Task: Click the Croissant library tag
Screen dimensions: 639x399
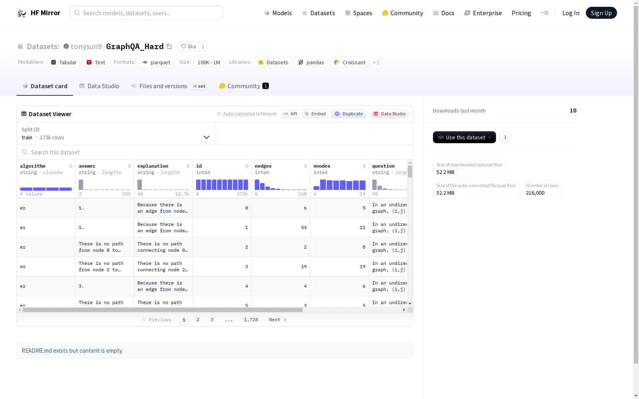Action: [x=350, y=62]
